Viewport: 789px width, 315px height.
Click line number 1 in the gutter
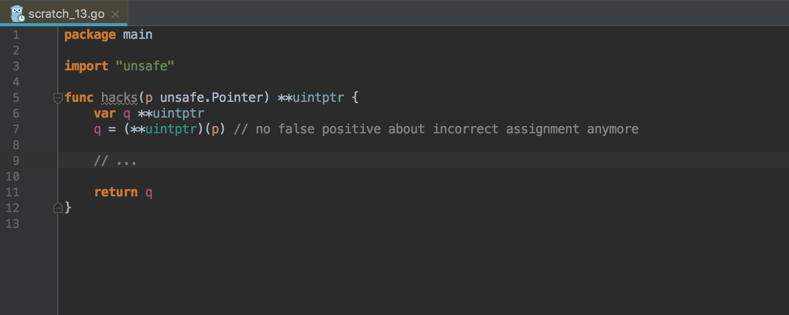click(x=15, y=35)
